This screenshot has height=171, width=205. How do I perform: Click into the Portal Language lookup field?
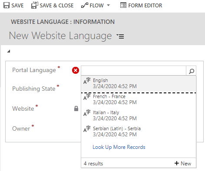pos(133,71)
